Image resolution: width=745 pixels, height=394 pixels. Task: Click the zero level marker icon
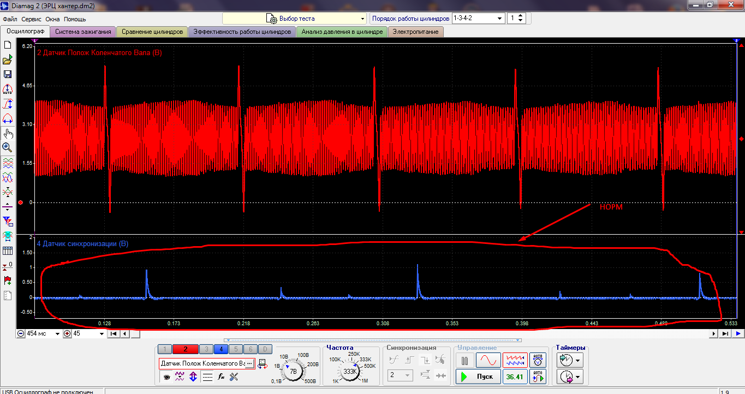point(8,266)
